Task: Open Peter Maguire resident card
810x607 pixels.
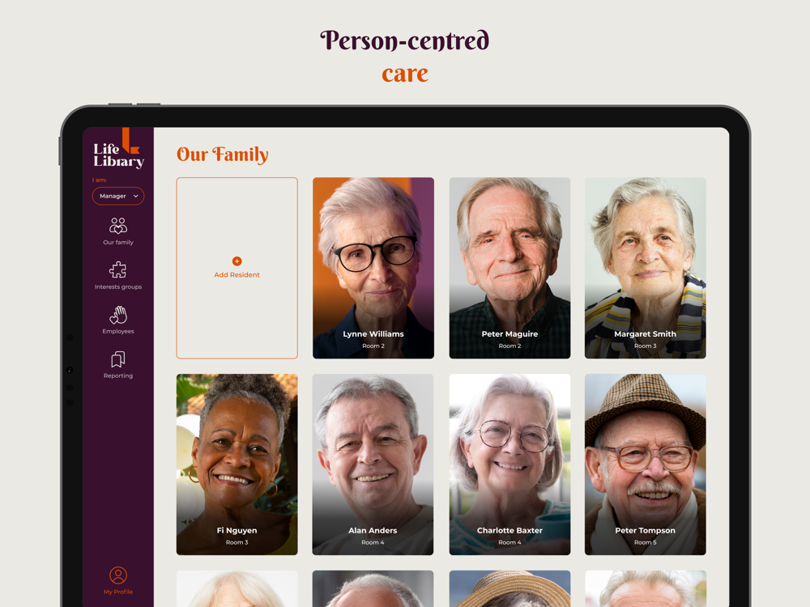Action: click(509, 268)
